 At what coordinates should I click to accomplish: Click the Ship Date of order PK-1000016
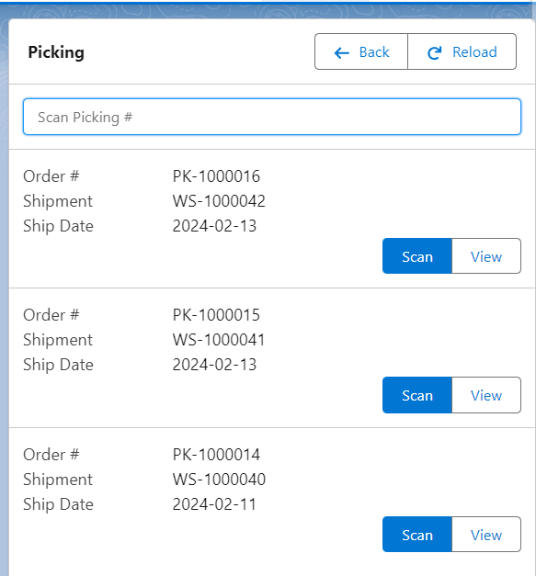(x=214, y=226)
